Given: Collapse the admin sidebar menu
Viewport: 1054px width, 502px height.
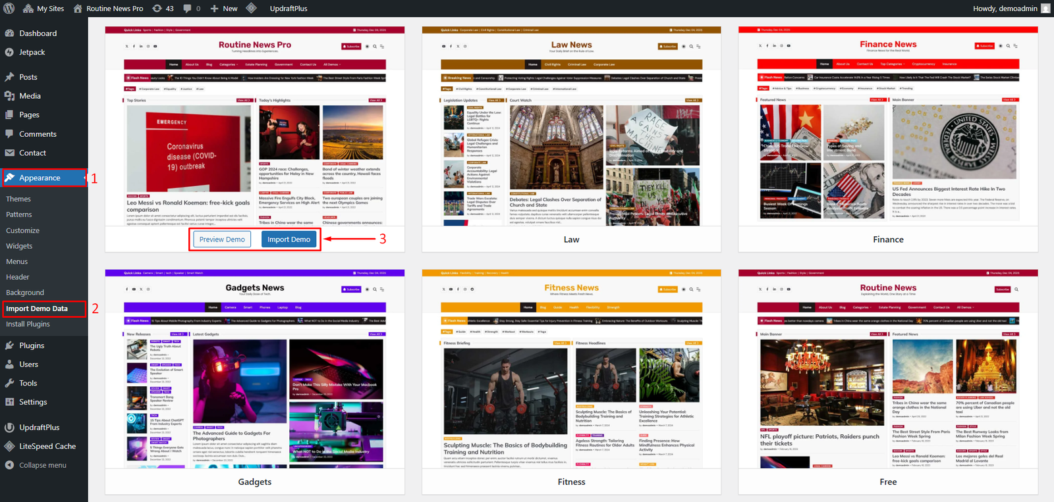Looking at the screenshot, I should tap(42, 465).
